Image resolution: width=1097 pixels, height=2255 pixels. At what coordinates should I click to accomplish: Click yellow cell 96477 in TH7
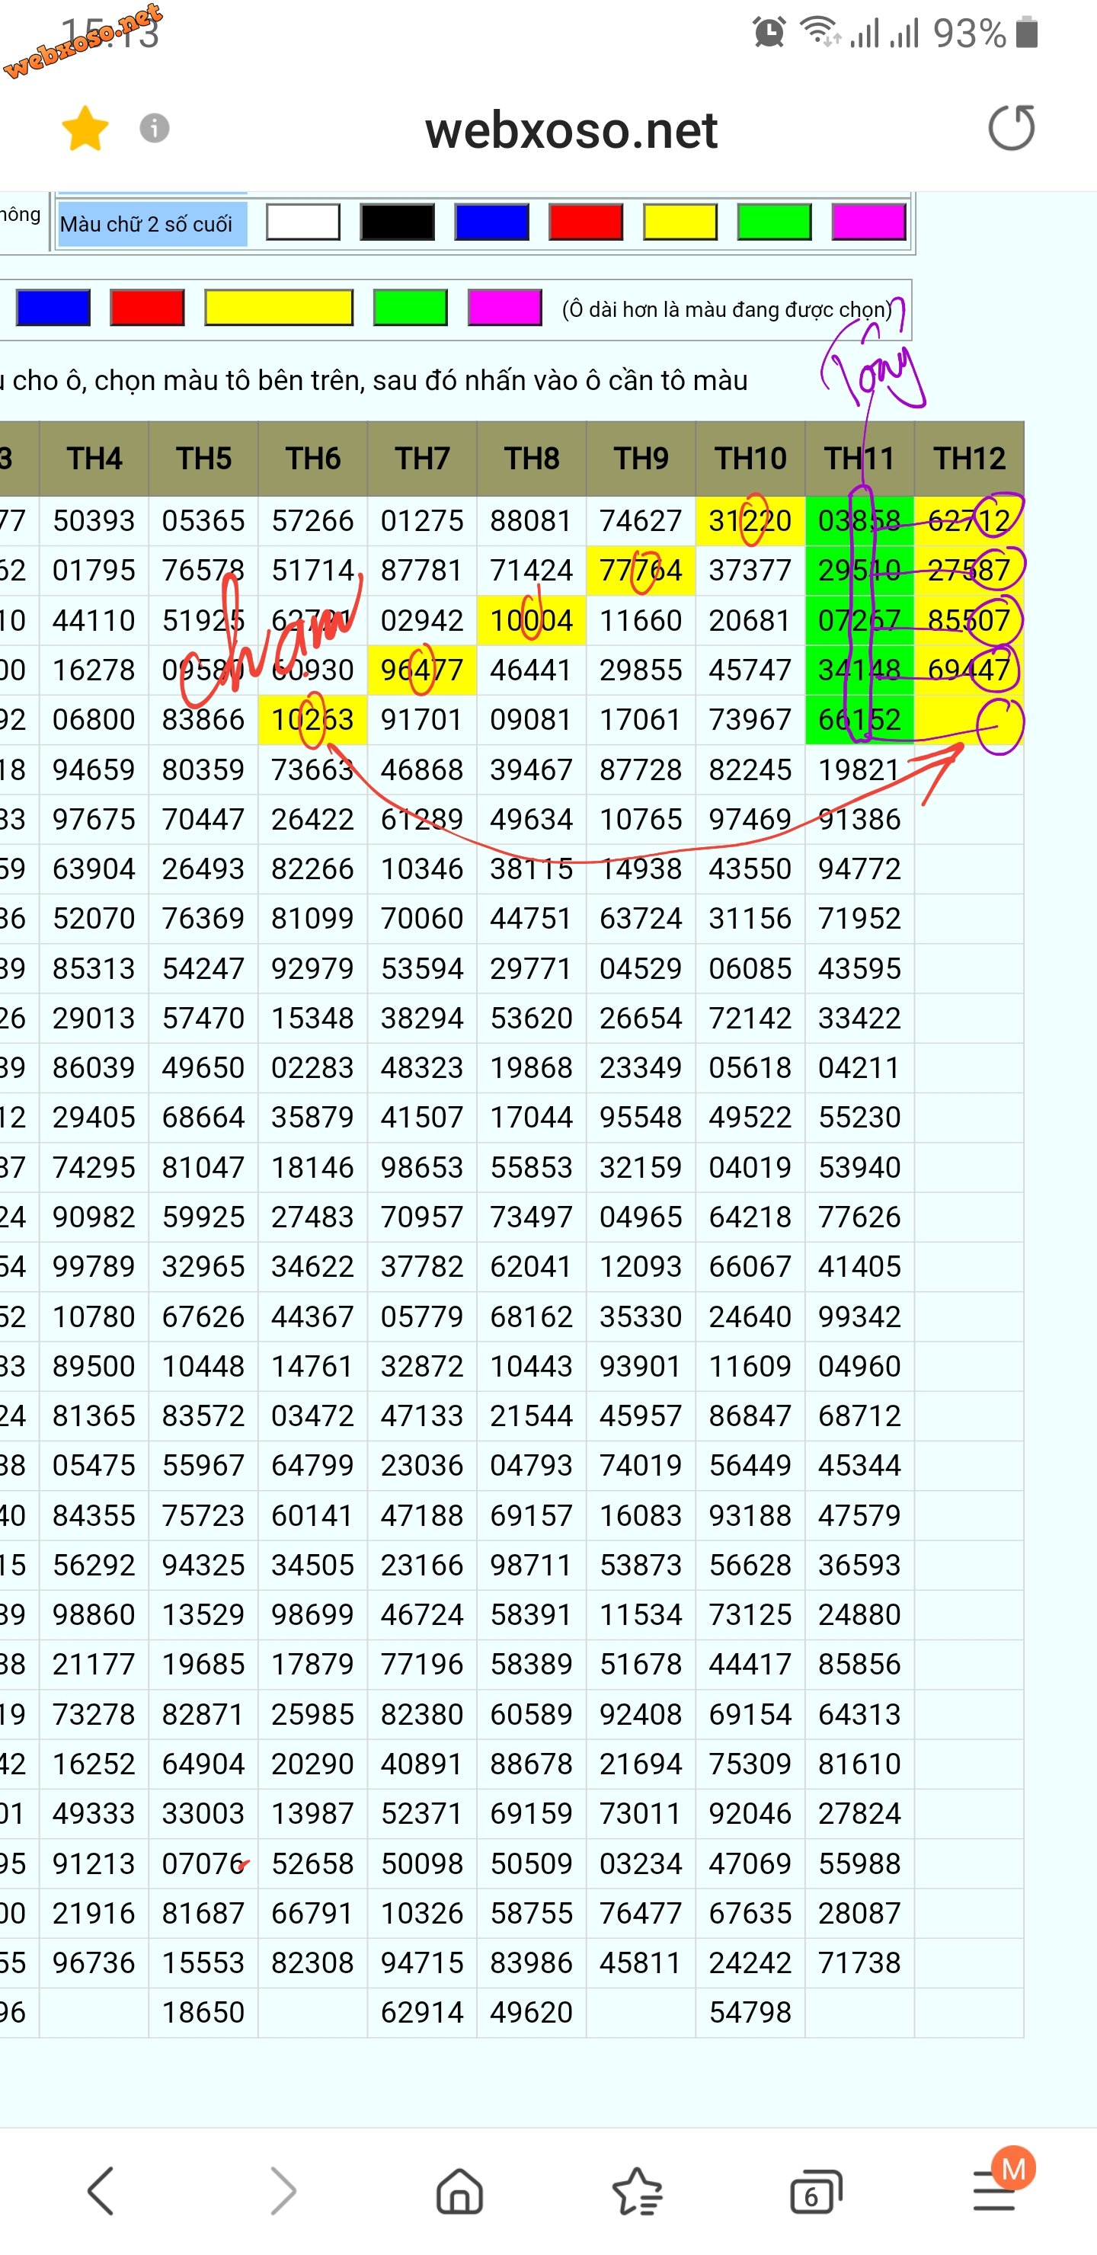click(423, 670)
